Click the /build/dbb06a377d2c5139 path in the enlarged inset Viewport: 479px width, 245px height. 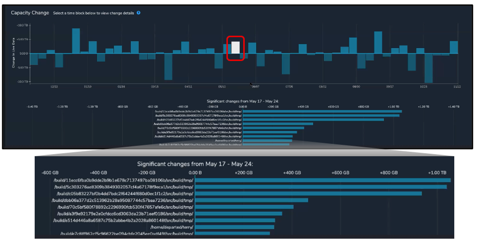(122, 200)
